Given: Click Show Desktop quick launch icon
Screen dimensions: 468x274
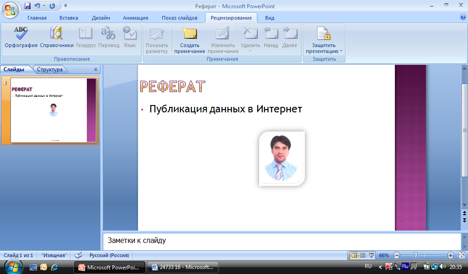Looking at the screenshot, I should pyautogui.click(x=33, y=268).
